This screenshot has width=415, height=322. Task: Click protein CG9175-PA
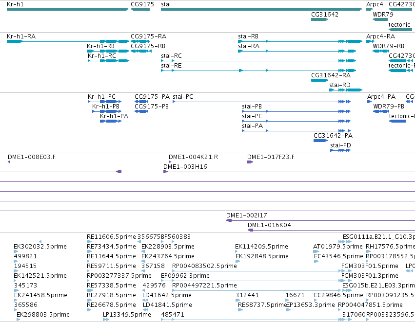[141, 102]
